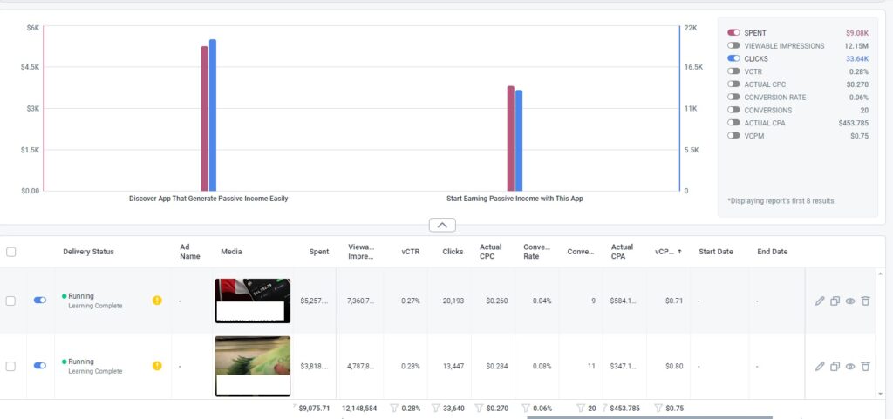Click the $0.260 actual CPC cell
This screenshot has height=419, width=893.
[496, 301]
